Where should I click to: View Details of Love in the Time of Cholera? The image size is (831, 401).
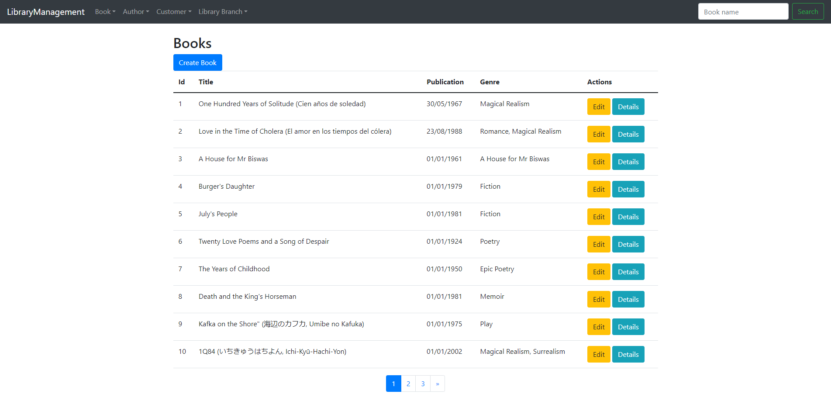[x=628, y=134]
